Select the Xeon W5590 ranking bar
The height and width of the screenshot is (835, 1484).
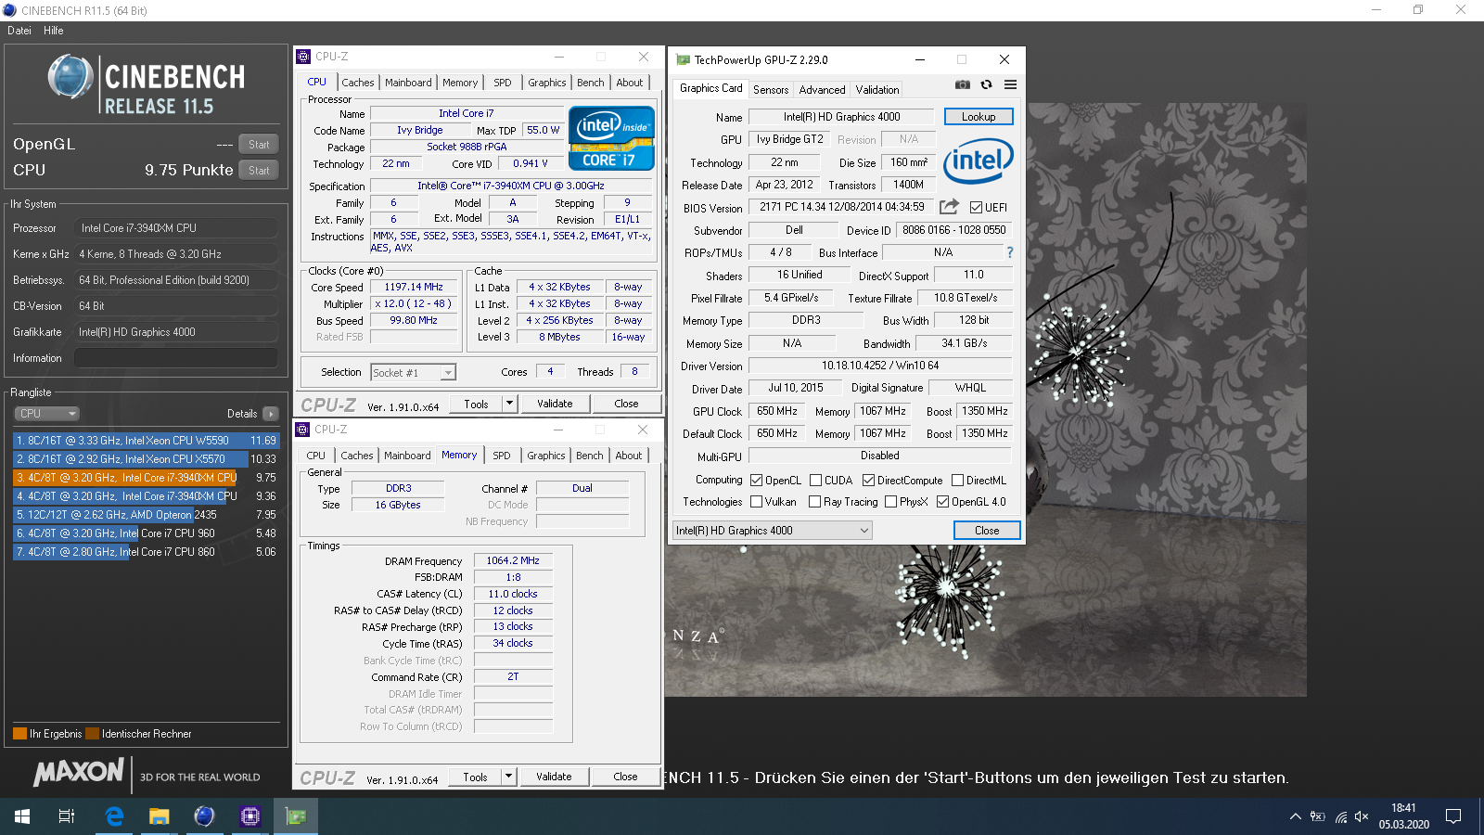tap(147, 441)
